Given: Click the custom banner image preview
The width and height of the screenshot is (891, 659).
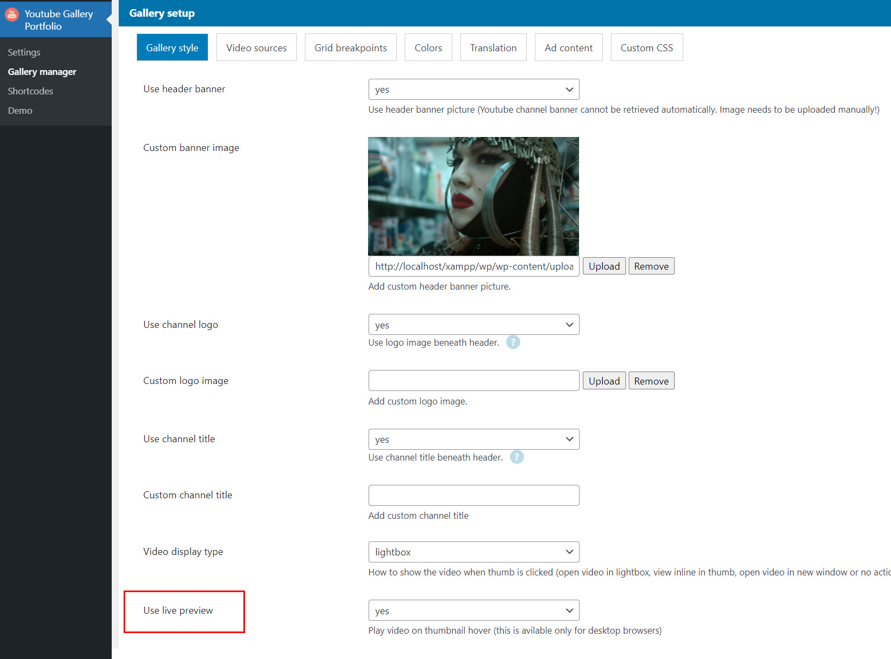Looking at the screenshot, I should tap(473, 196).
